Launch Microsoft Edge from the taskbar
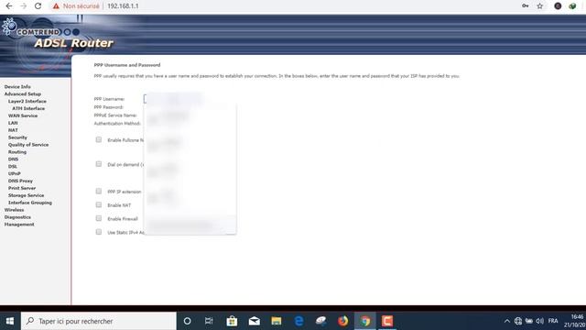 pos(298,321)
